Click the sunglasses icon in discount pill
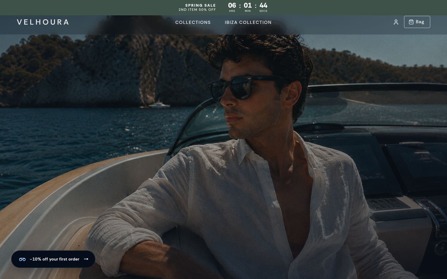The width and height of the screenshot is (447, 279). 22,259
